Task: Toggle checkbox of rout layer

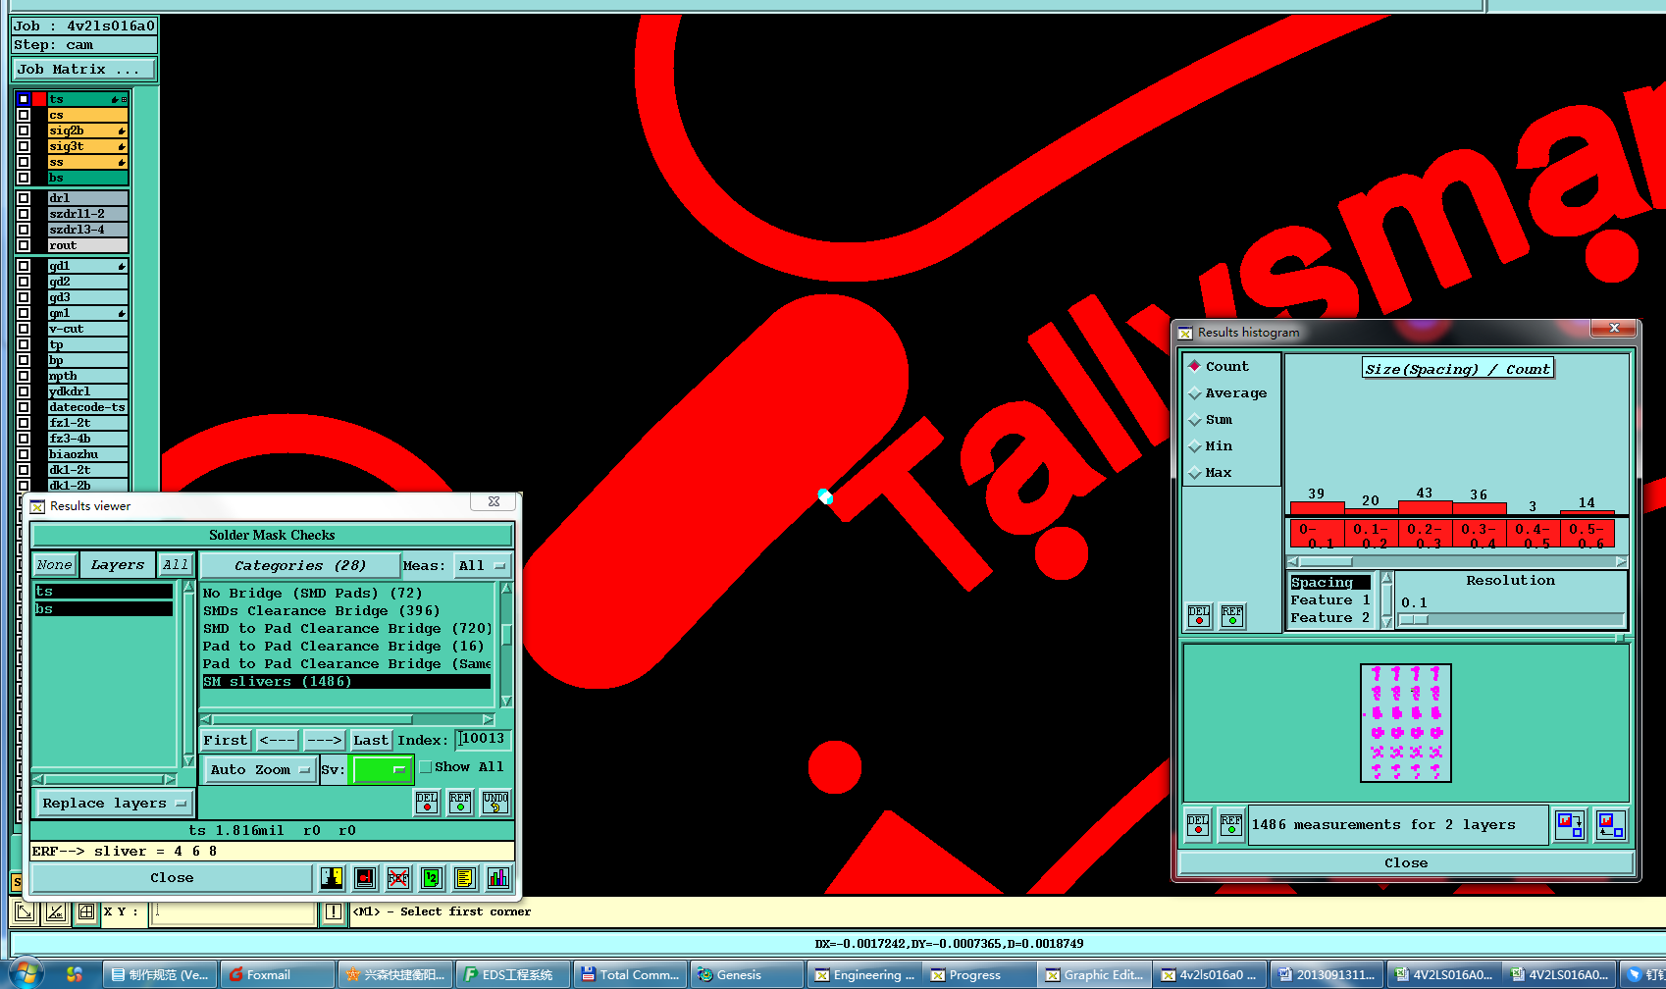Action: [x=24, y=245]
